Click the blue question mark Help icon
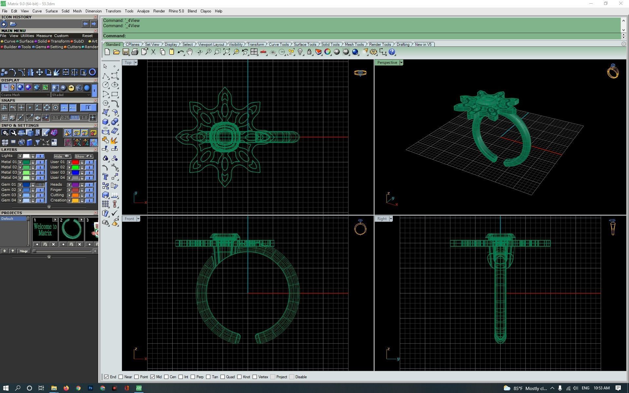 click(x=392, y=52)
